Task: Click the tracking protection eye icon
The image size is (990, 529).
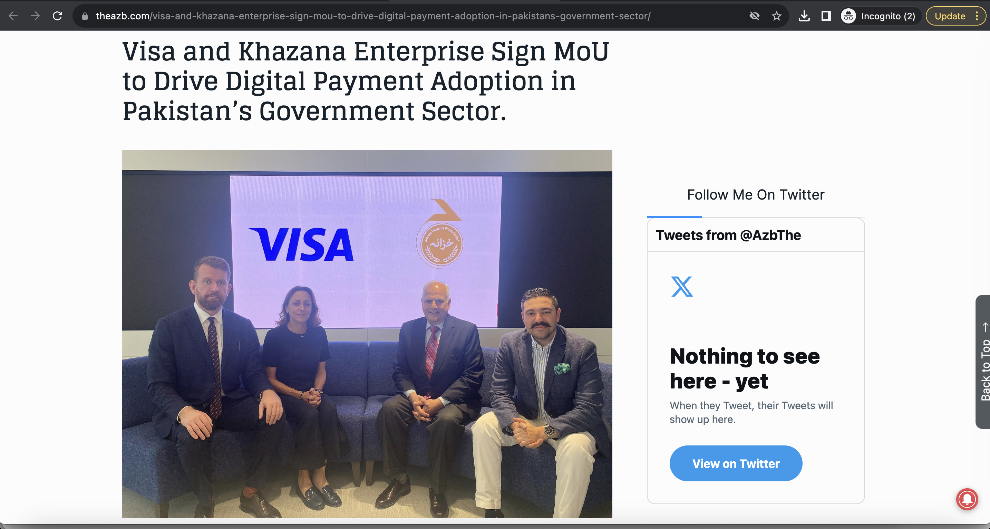Action: point(754,16)
